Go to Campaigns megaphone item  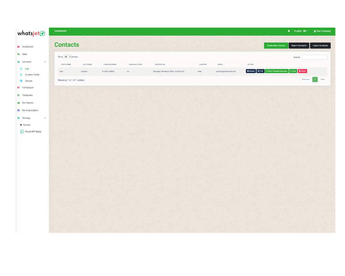coord(28,88)
